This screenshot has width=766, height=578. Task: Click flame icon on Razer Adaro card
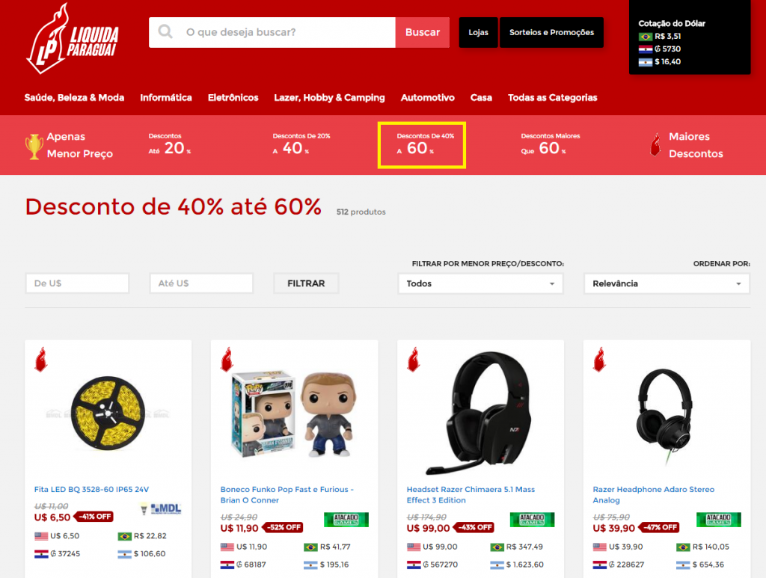[599, 360]
